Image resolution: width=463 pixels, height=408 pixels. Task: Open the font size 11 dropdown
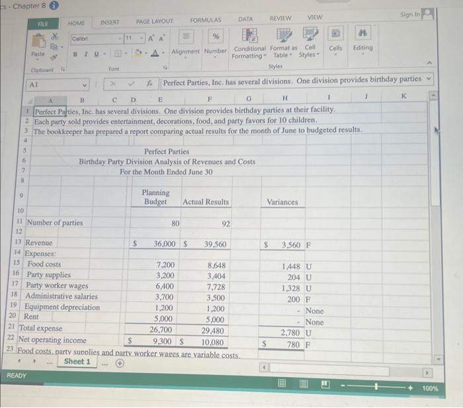pos(142,38)
